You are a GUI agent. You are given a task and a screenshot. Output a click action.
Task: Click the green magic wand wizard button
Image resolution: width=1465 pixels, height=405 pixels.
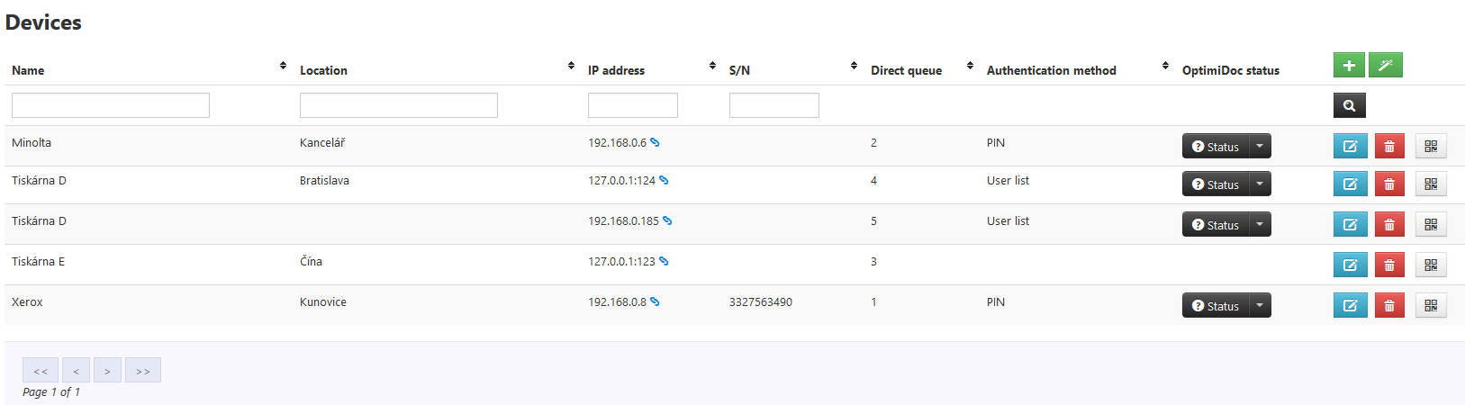[1385, 66]
